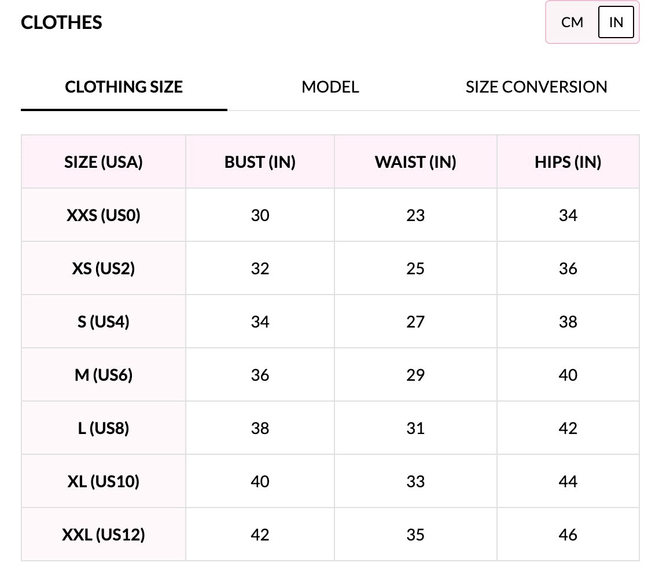Select the IN unit option

616,23
